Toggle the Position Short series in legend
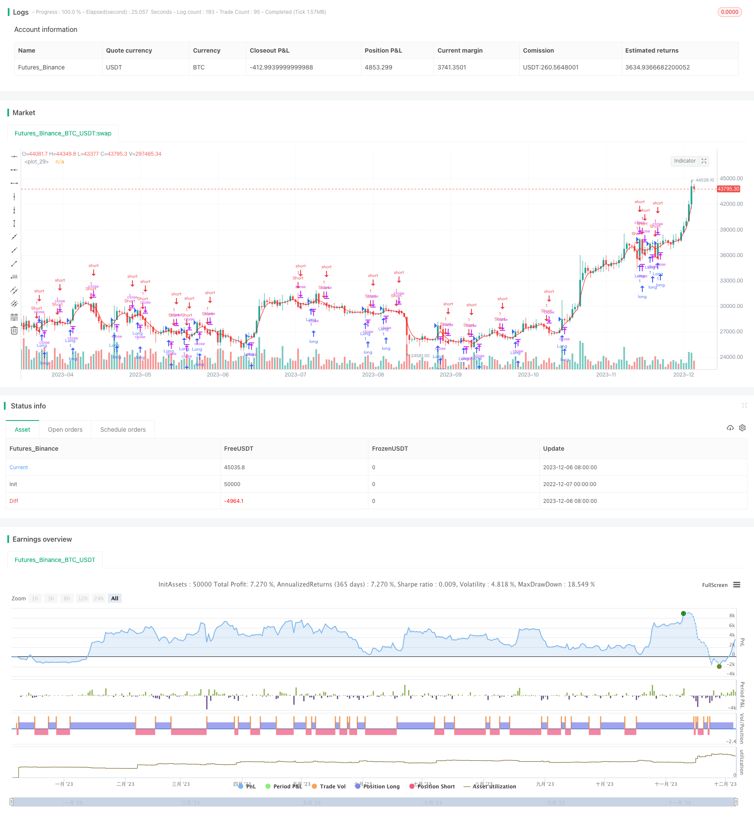The height and width of the screenshot is (819, 754). [432, 786]
